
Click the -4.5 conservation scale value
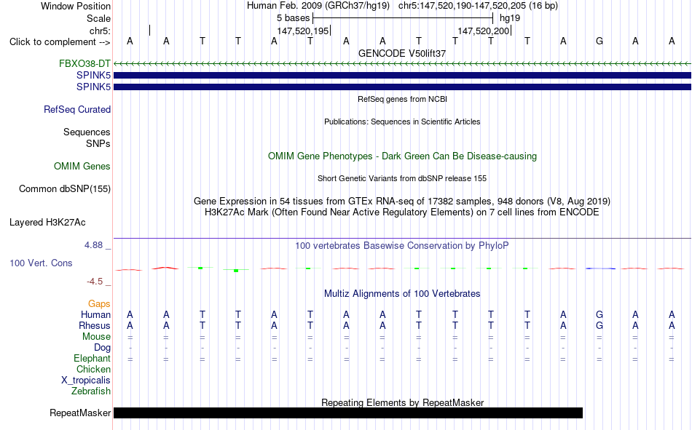pyautogui.click(x=95, y=282)
